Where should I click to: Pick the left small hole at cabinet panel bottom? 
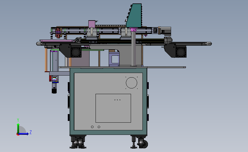(x=92, y=127)
